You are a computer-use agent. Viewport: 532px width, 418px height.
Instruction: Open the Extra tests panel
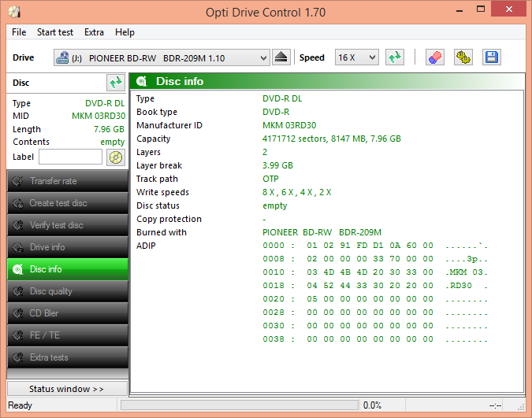point(68,357)
